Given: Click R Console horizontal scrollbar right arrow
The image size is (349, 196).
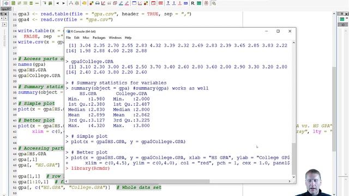Looking at the screenshot, I should click(x=290, y=181).
